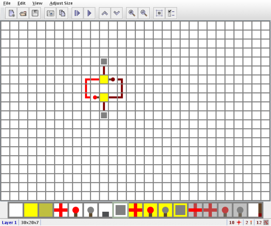This screenshot has width=271, height=226.
Task: Click the bright red torch beside lower block
Action: [x=95, y=97]
